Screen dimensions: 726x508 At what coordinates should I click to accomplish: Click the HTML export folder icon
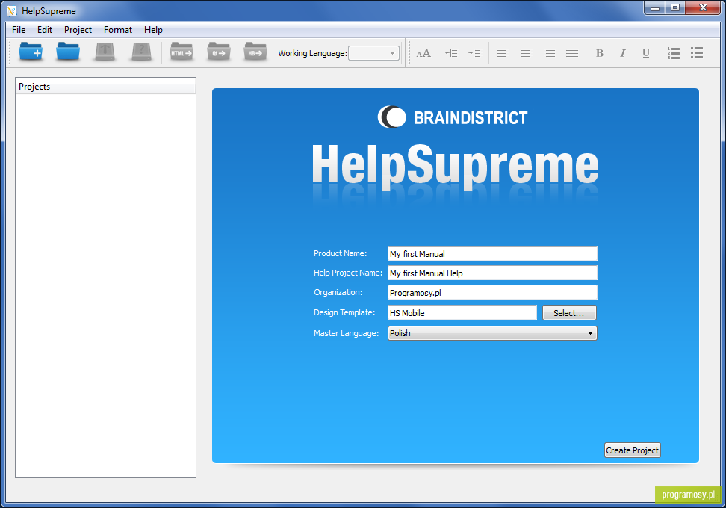181,52
